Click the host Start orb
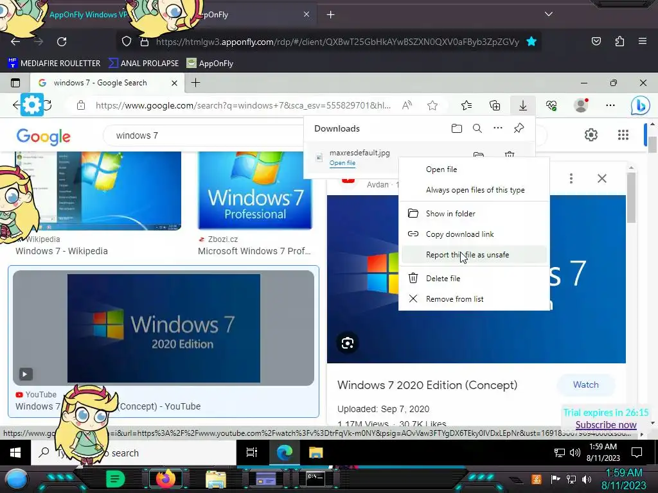 (x=16, y=479)
